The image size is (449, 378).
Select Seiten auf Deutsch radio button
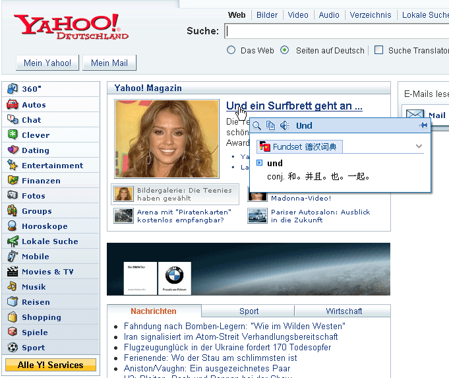coord(284,50)
